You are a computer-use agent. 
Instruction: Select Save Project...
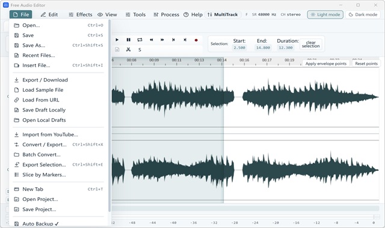pos(58,209)
